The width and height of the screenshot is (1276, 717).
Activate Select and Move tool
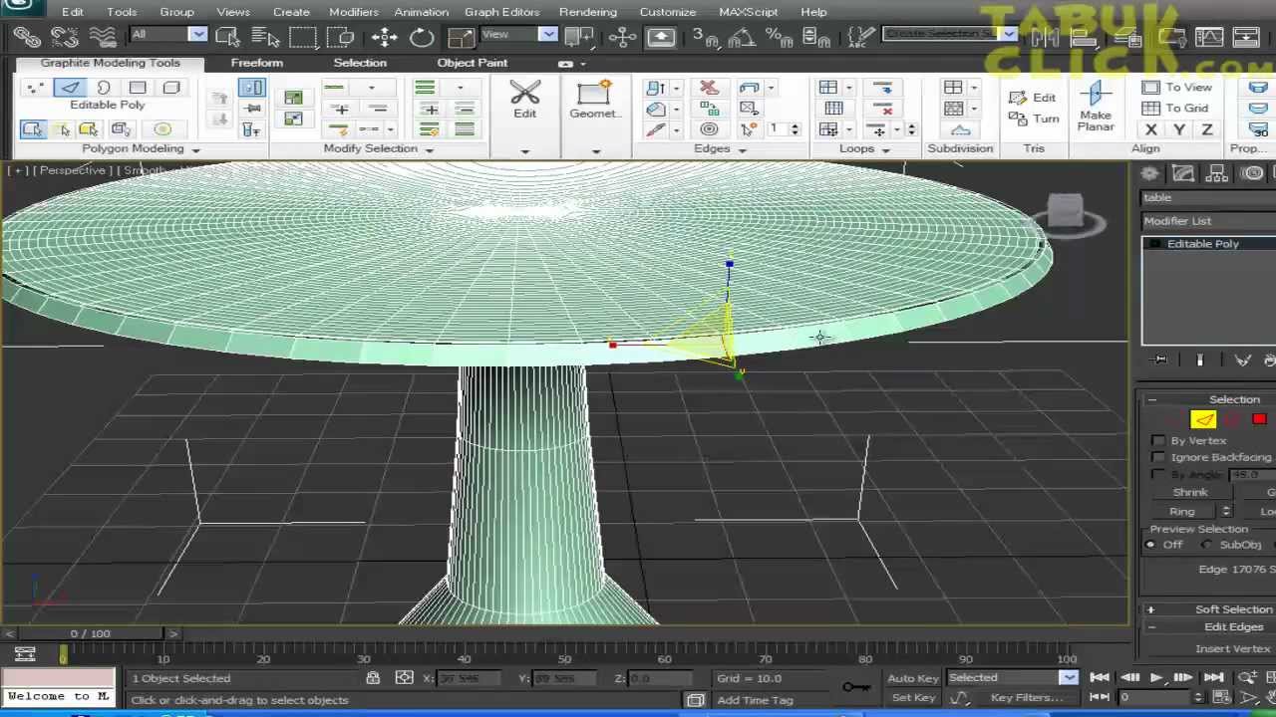pos(385,37)
